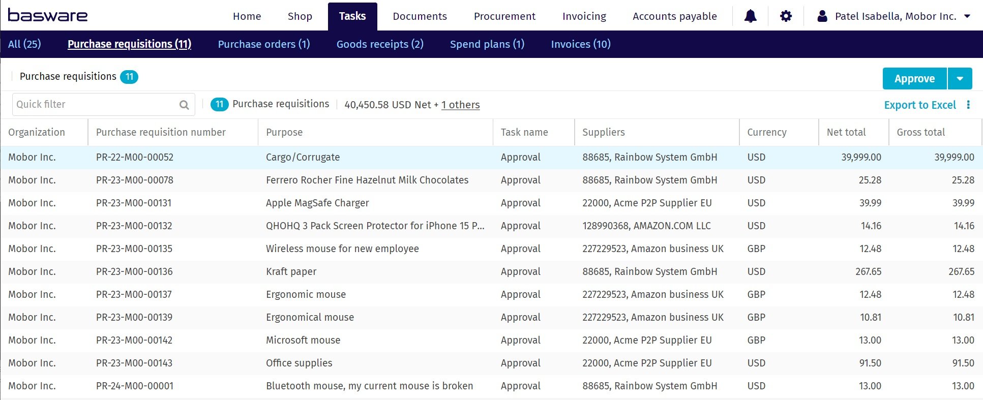Click the 40,450.58 USD Net summary

coord(388,105)
